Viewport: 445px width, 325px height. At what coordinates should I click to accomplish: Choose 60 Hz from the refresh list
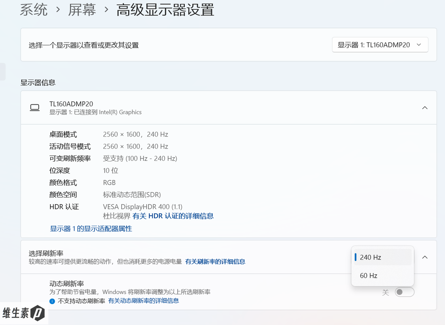coord(383,275)
